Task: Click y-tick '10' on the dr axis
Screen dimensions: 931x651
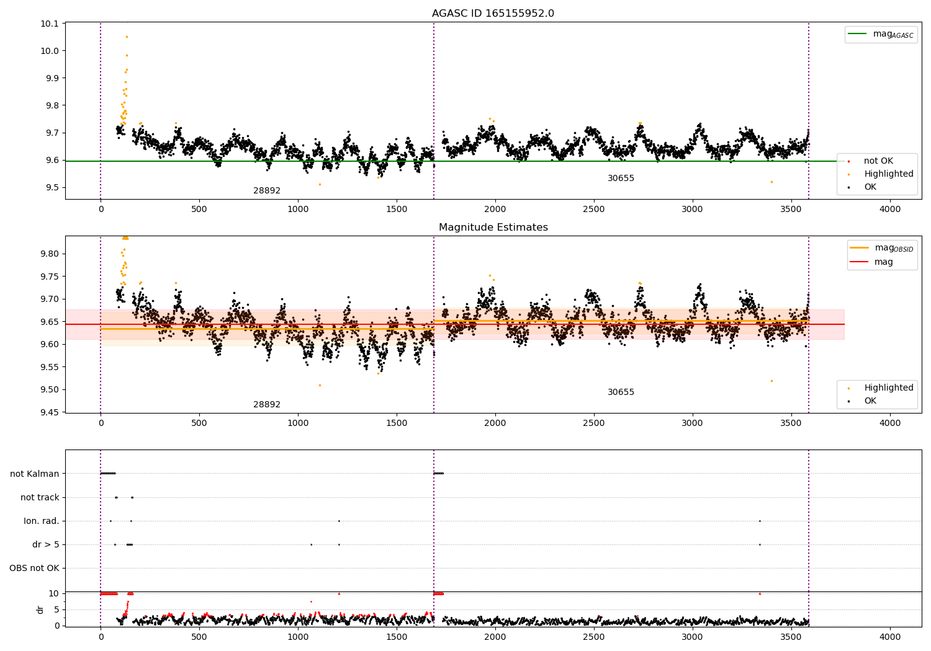Action: (53, 594)
